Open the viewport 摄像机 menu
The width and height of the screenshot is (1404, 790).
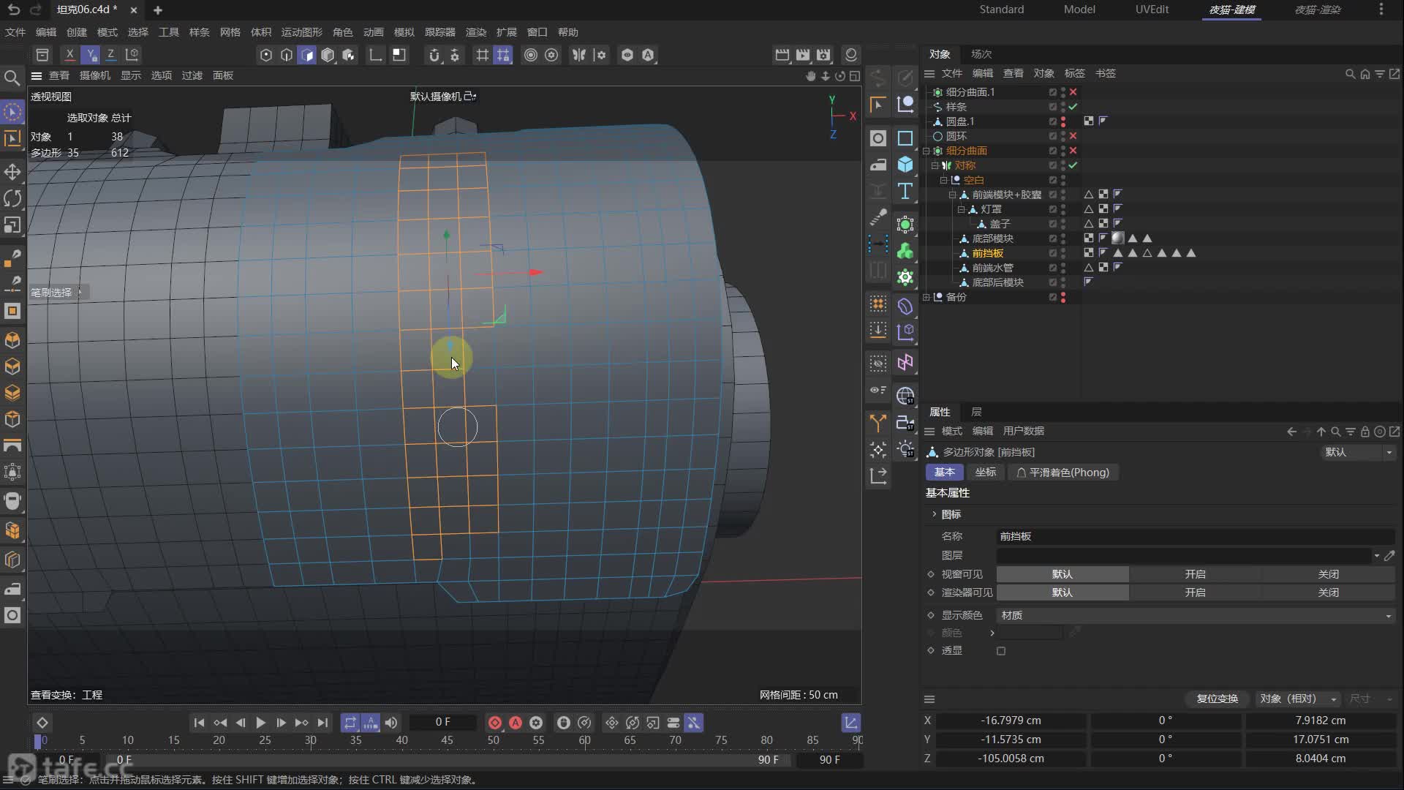click(x=95, y=75)
